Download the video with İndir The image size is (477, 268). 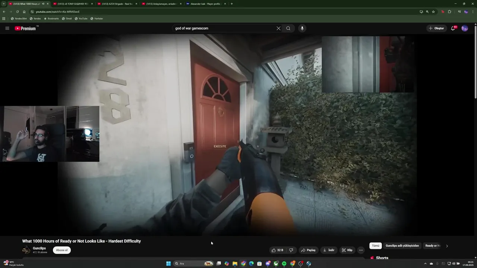(x=329, y=250)
